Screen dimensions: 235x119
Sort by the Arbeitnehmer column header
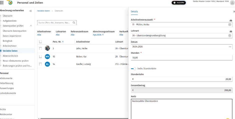point(83,42)
